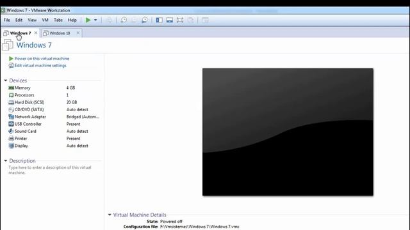Select the Sound Card icon
The image size is (410, 230).
12,131
